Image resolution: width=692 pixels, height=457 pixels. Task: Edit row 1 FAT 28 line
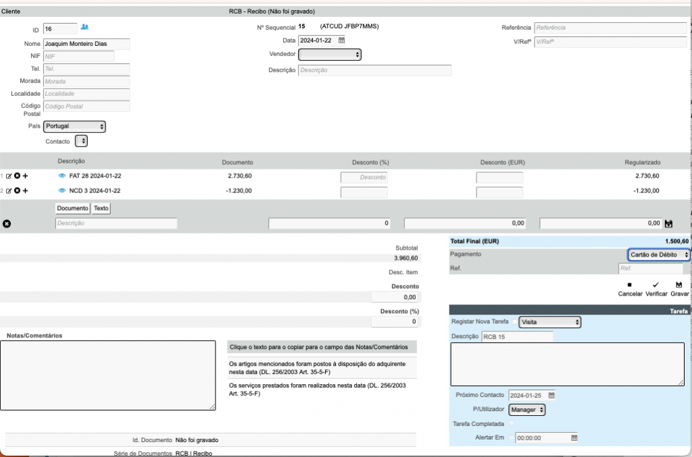coord(9,176)
